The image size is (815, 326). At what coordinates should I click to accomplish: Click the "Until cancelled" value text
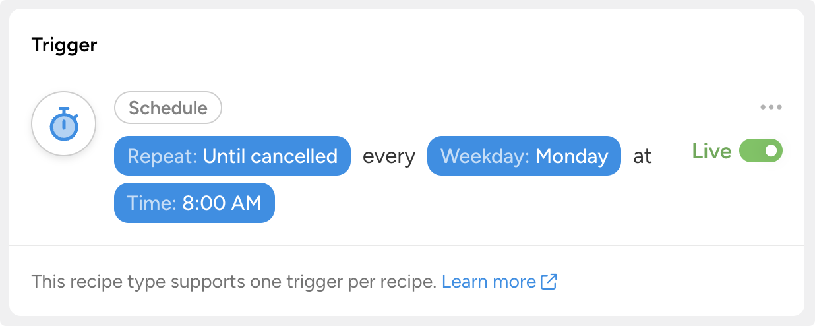[270, 156]
